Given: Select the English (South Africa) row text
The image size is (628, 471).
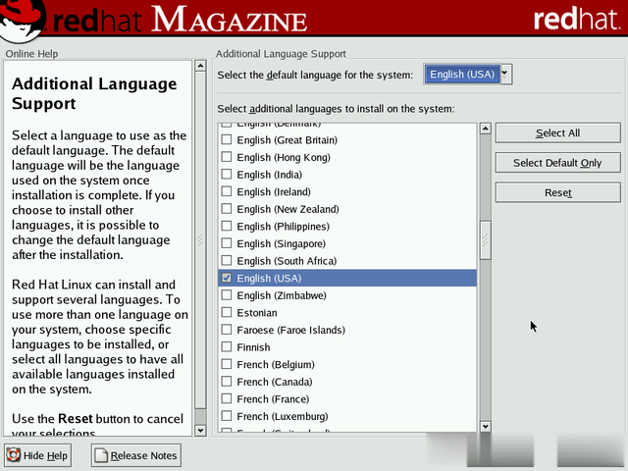Looking at the screenshot, I should [287, 261].
